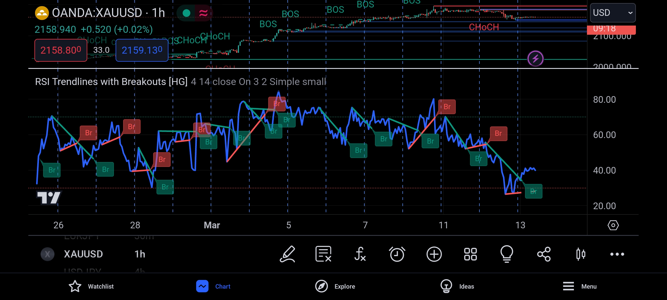The image size is (667, 300).
Task: Open the chart settings hexagon icon
Action: [x=613, y=225]
